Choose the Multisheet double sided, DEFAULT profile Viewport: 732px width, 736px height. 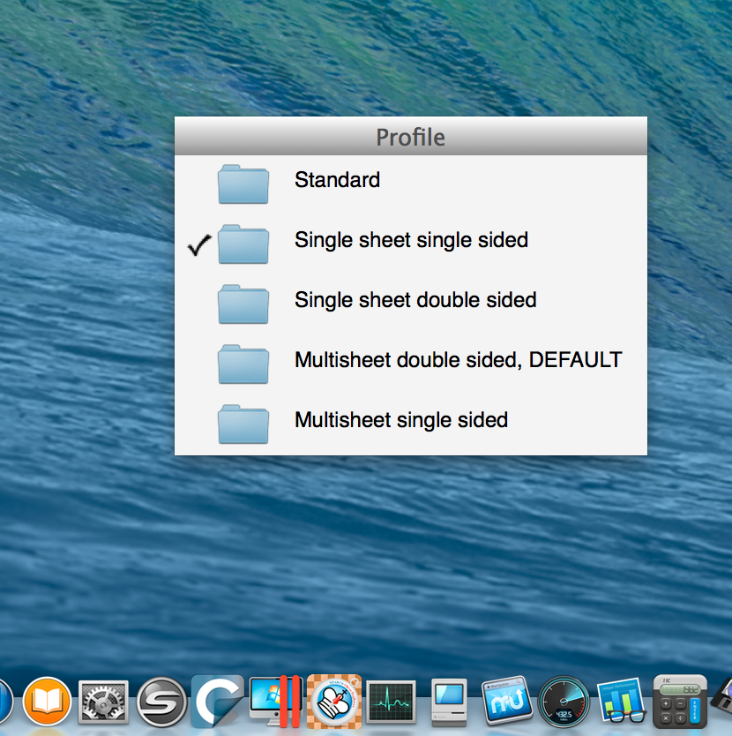tap(458, 360)
